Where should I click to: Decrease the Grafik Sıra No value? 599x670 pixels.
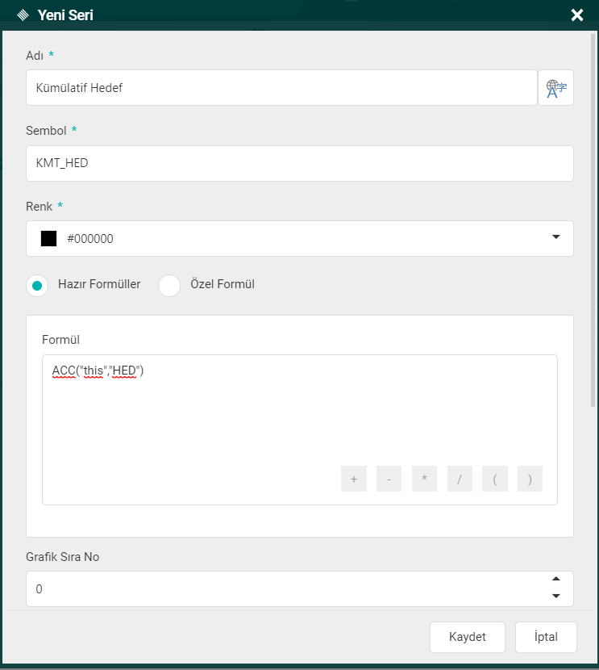tap(555, 597)
